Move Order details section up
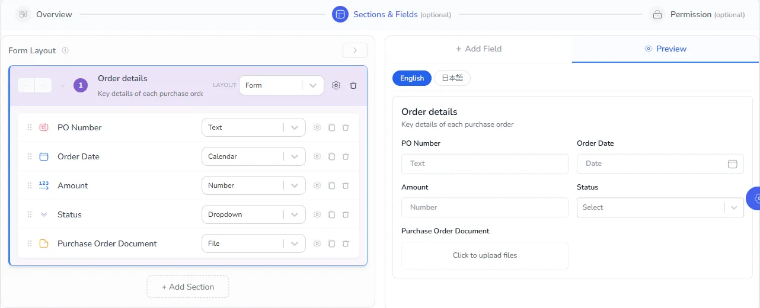Image resolution: width=760 pixels, height=308 pixels. [x=26, y=85]
